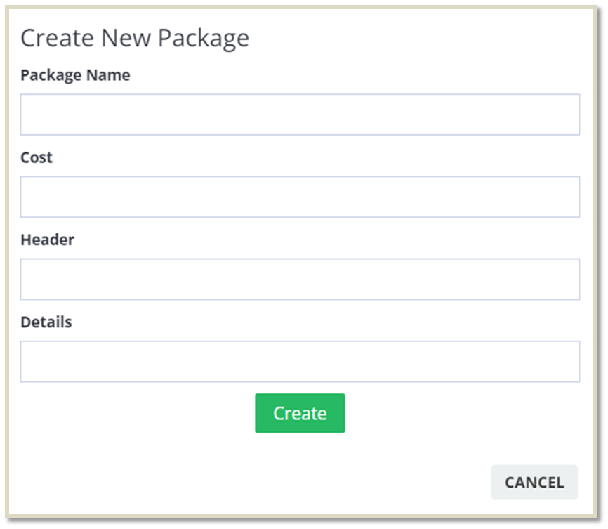Cancel the new package dialog
Screen dimensions: 608x529
pos(534,483)
